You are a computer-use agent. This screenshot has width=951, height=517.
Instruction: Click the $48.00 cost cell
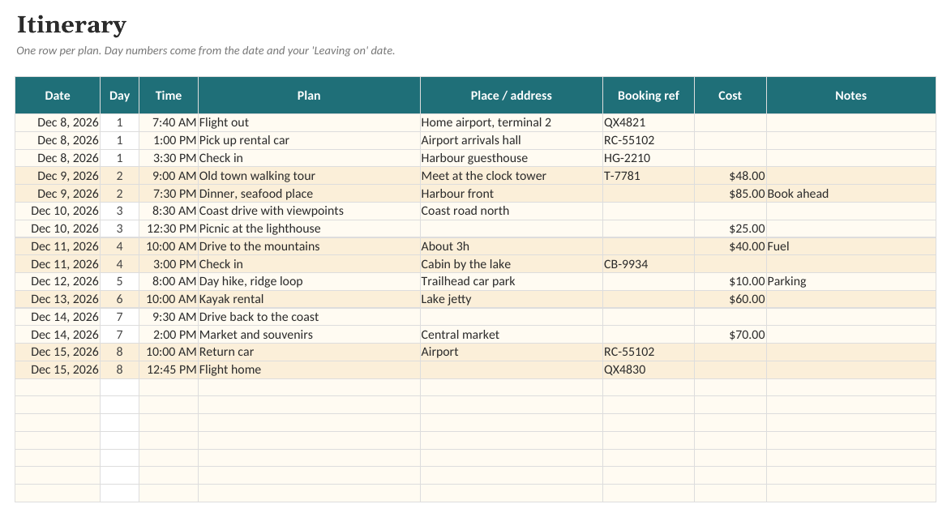click(x=730, y=176)
